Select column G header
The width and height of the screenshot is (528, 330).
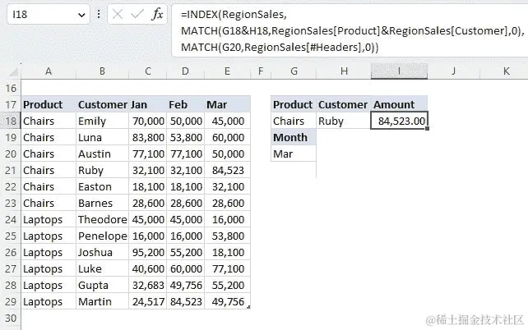tap(294, 71)
